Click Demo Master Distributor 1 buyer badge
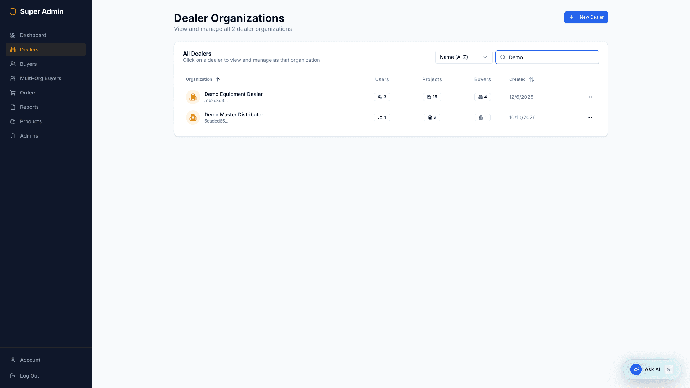This screenshot has width=690, height=388. click(482, 117)
